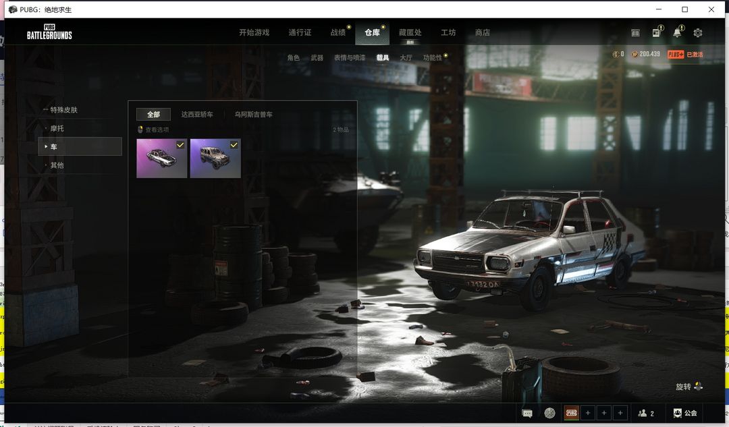Image resolution: width=729 pixels, height=427 pixels.
Task: Open the 摩托 category
Action: (57, 128)
